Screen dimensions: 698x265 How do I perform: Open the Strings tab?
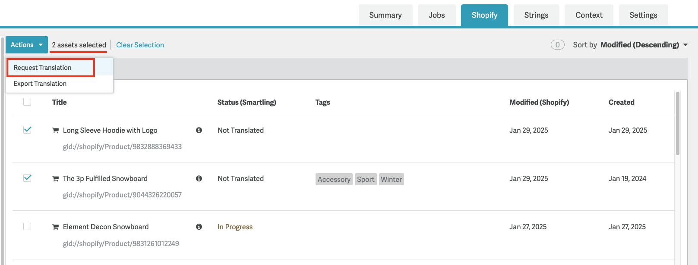(x=536, y=15)
